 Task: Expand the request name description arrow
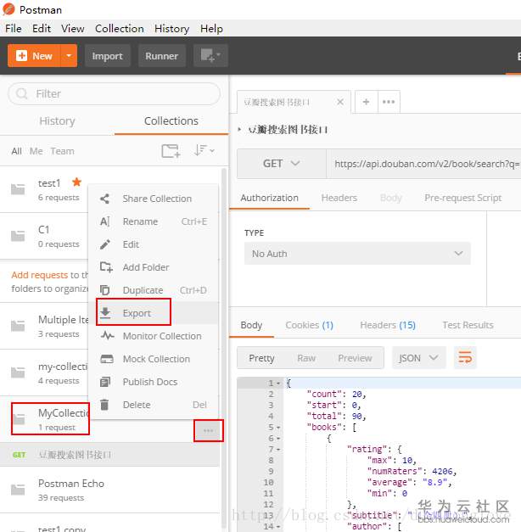[239, 129]
